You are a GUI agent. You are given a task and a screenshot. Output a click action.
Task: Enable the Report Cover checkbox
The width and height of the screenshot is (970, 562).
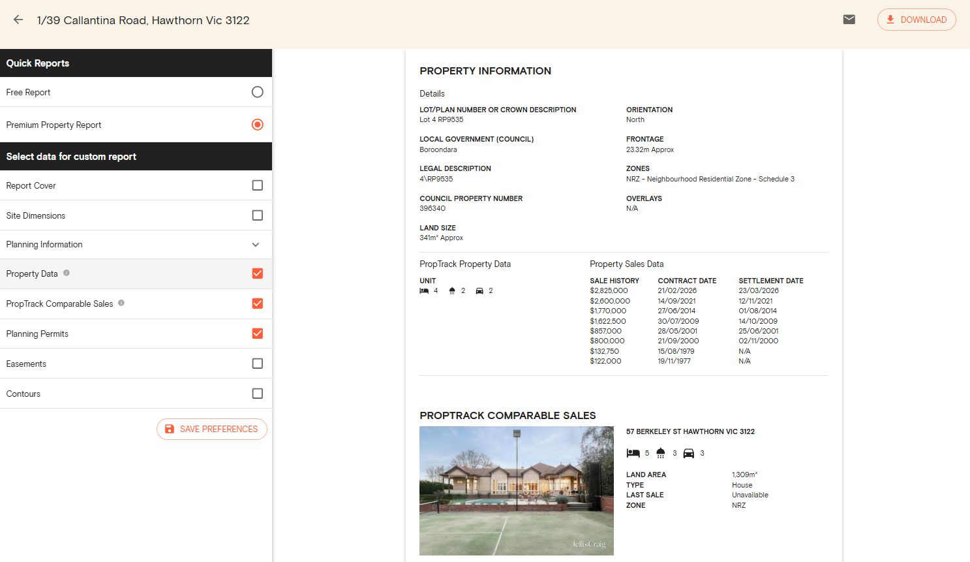258,185
